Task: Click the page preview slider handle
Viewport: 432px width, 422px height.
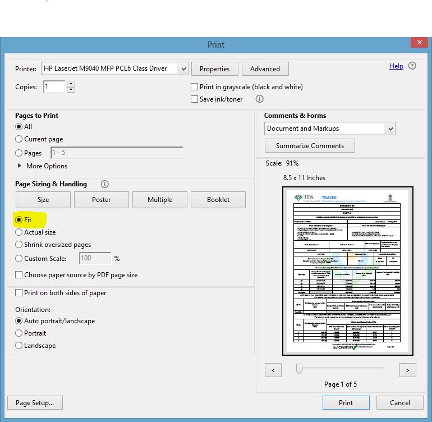Action: click(299, 369)
